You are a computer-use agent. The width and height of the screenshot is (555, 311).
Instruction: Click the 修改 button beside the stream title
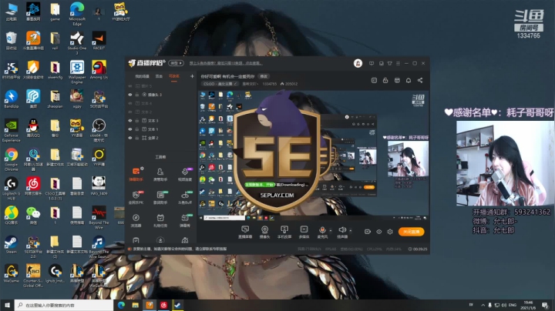(x=264, y=76)
